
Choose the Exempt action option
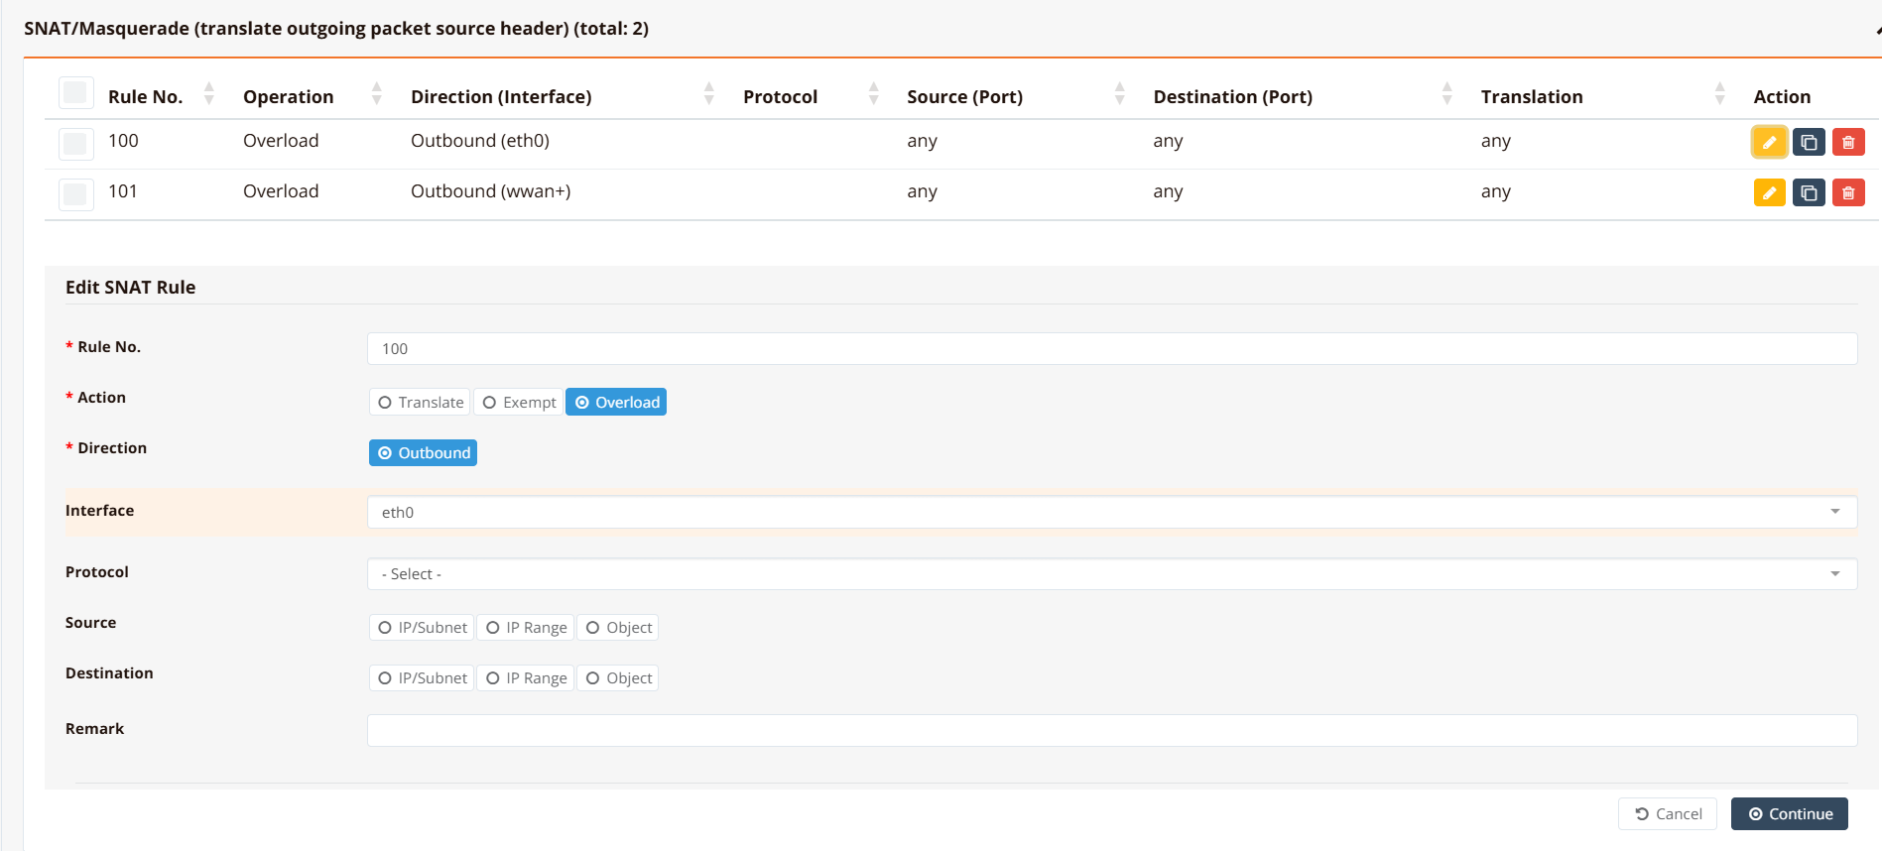[x=519, y=403]
